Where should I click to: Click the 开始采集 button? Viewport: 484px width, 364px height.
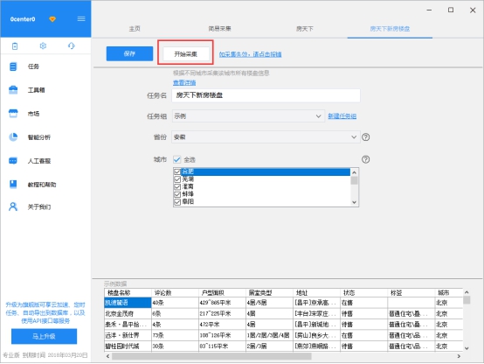click(x=185, y=54)
